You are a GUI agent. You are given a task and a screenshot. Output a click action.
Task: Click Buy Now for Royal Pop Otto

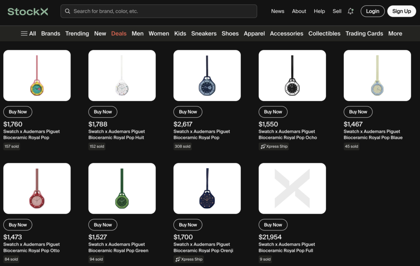point(18,225)
